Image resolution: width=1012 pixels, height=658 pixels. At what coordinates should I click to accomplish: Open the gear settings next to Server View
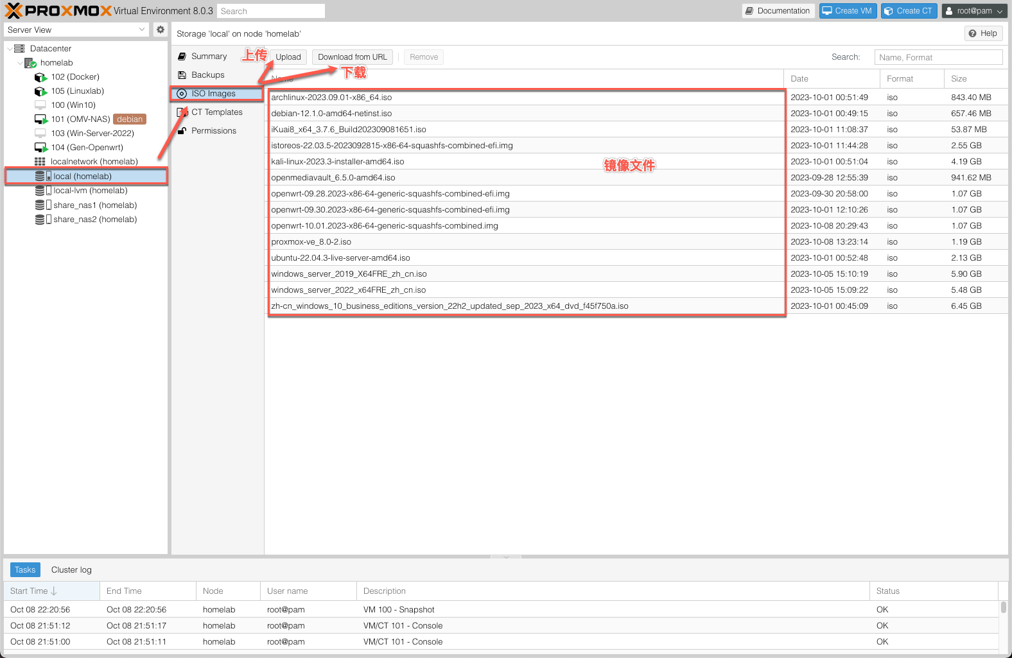(x=161, y=30)
